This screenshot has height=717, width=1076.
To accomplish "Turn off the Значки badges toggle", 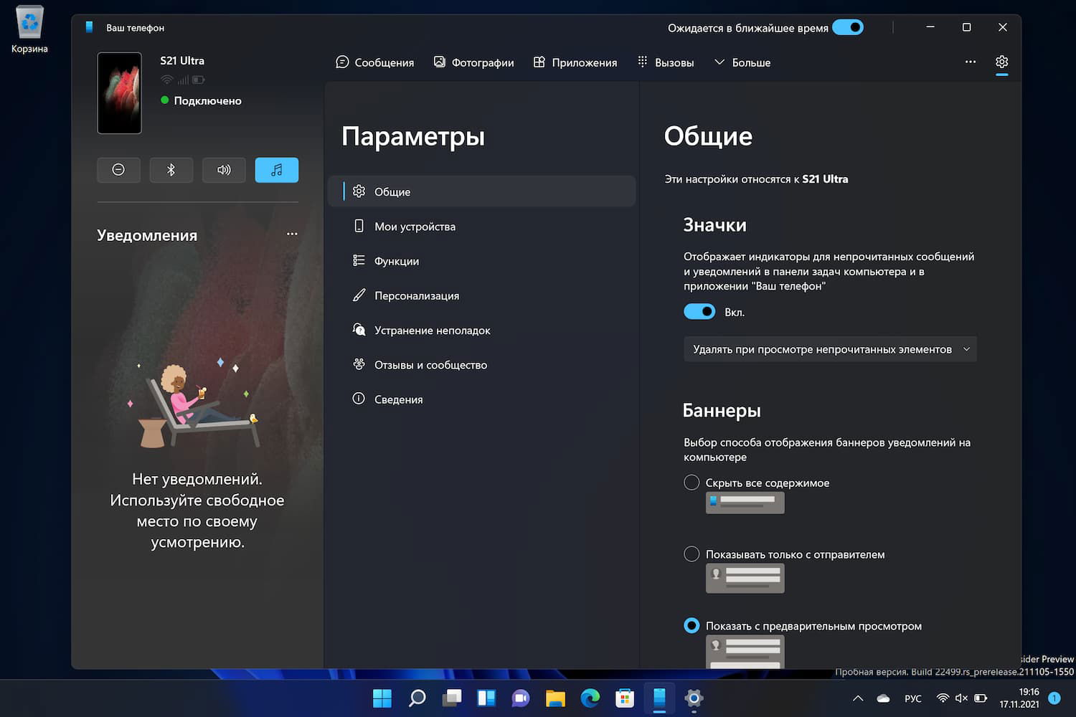I will pyautogui.click(x=699, y=311).
